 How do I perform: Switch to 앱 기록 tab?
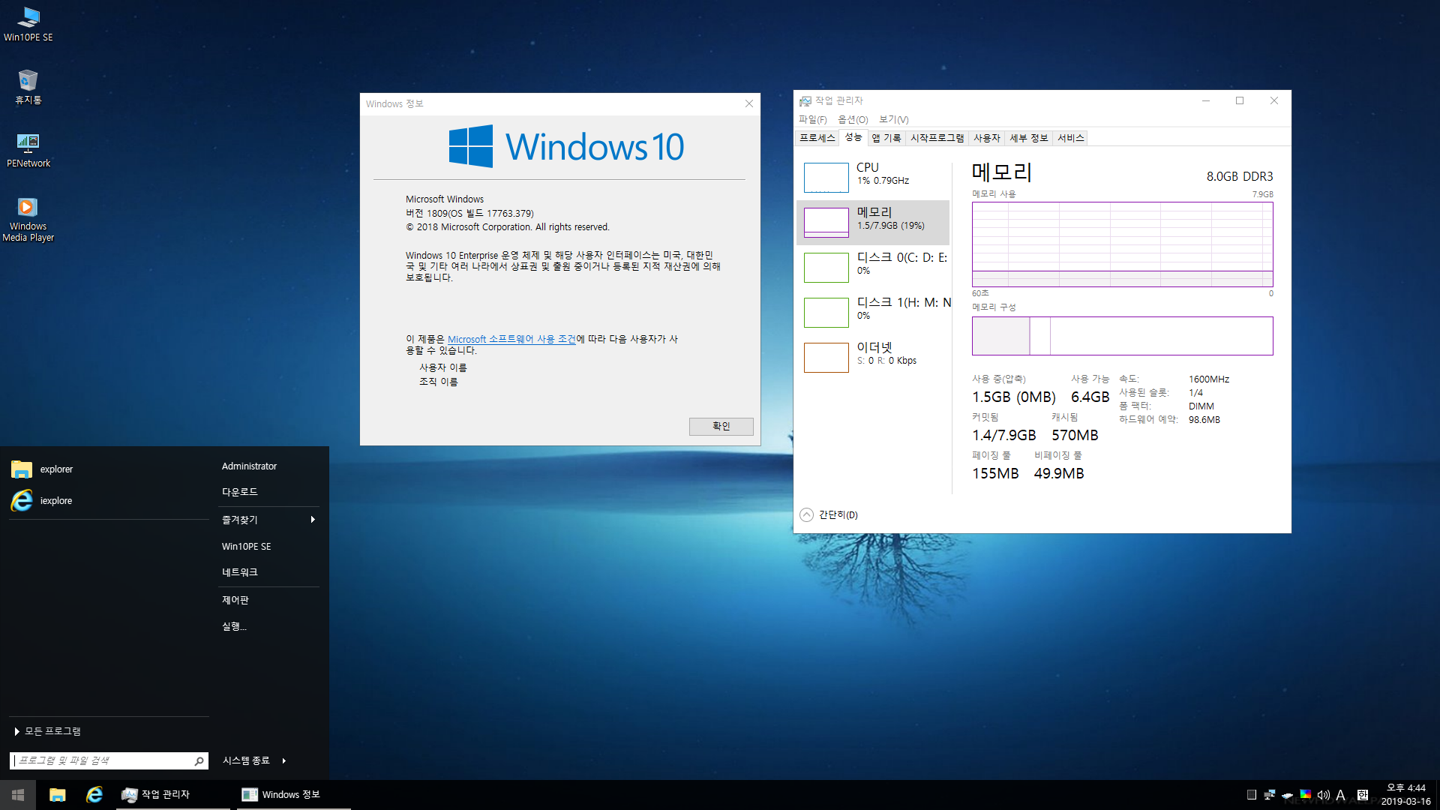(886, 138)
